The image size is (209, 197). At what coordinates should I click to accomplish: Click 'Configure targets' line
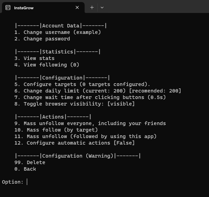click(x=82, y=84)
